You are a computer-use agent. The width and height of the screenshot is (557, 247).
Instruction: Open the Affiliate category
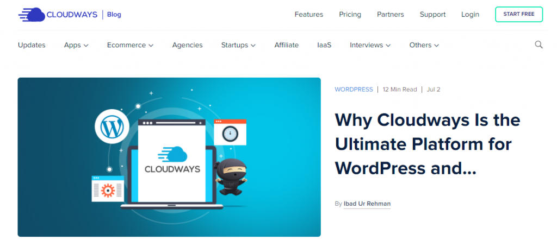tap(286, 45)
